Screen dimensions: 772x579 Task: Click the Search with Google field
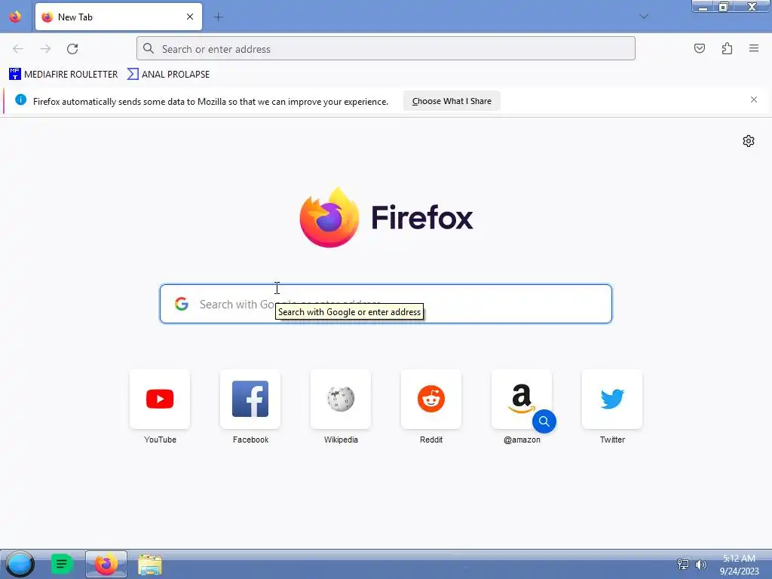pos(386,304)
